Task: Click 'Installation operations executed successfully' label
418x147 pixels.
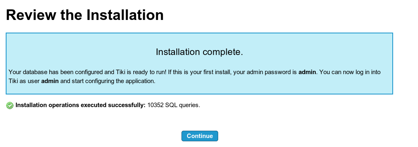Action: pos(80,105)
